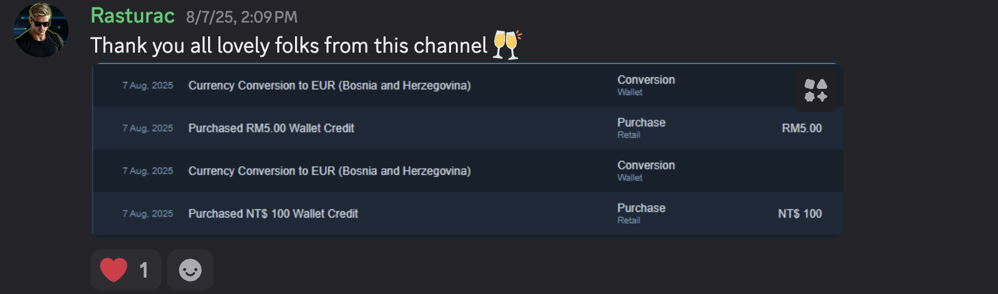This screenshot has width=998, height=294.
Task: Click the Purchase Retail label on the NT$ 100 row
Action: [641, 213]
